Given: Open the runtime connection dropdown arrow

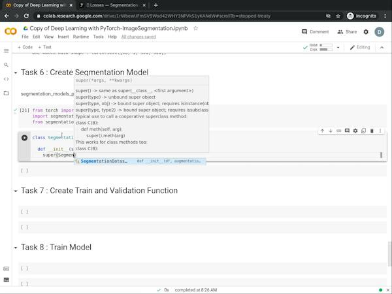Looking at the screenshot, I should tap(338, 47).
